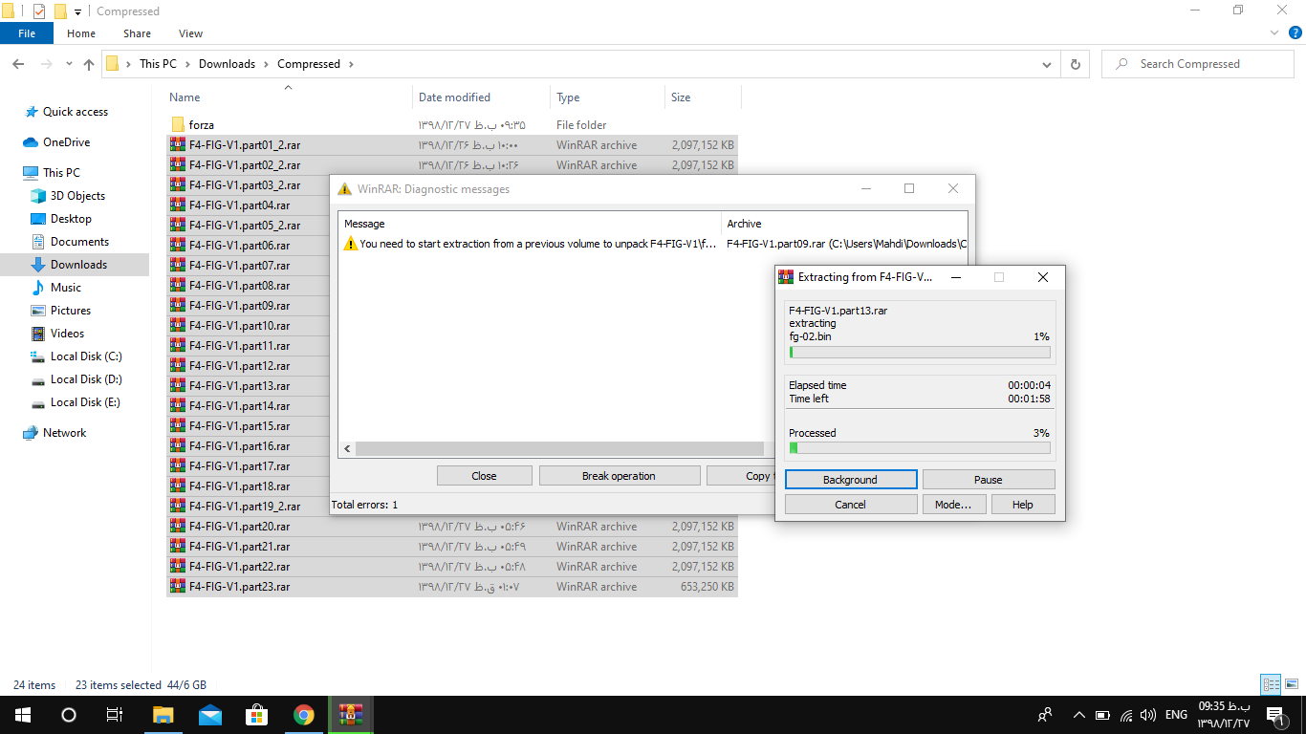Send extraction to Background

850,480
